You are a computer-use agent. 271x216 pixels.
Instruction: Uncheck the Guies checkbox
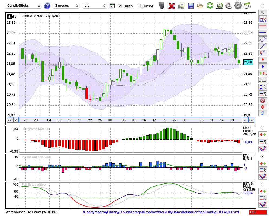[x=120, y=6]
